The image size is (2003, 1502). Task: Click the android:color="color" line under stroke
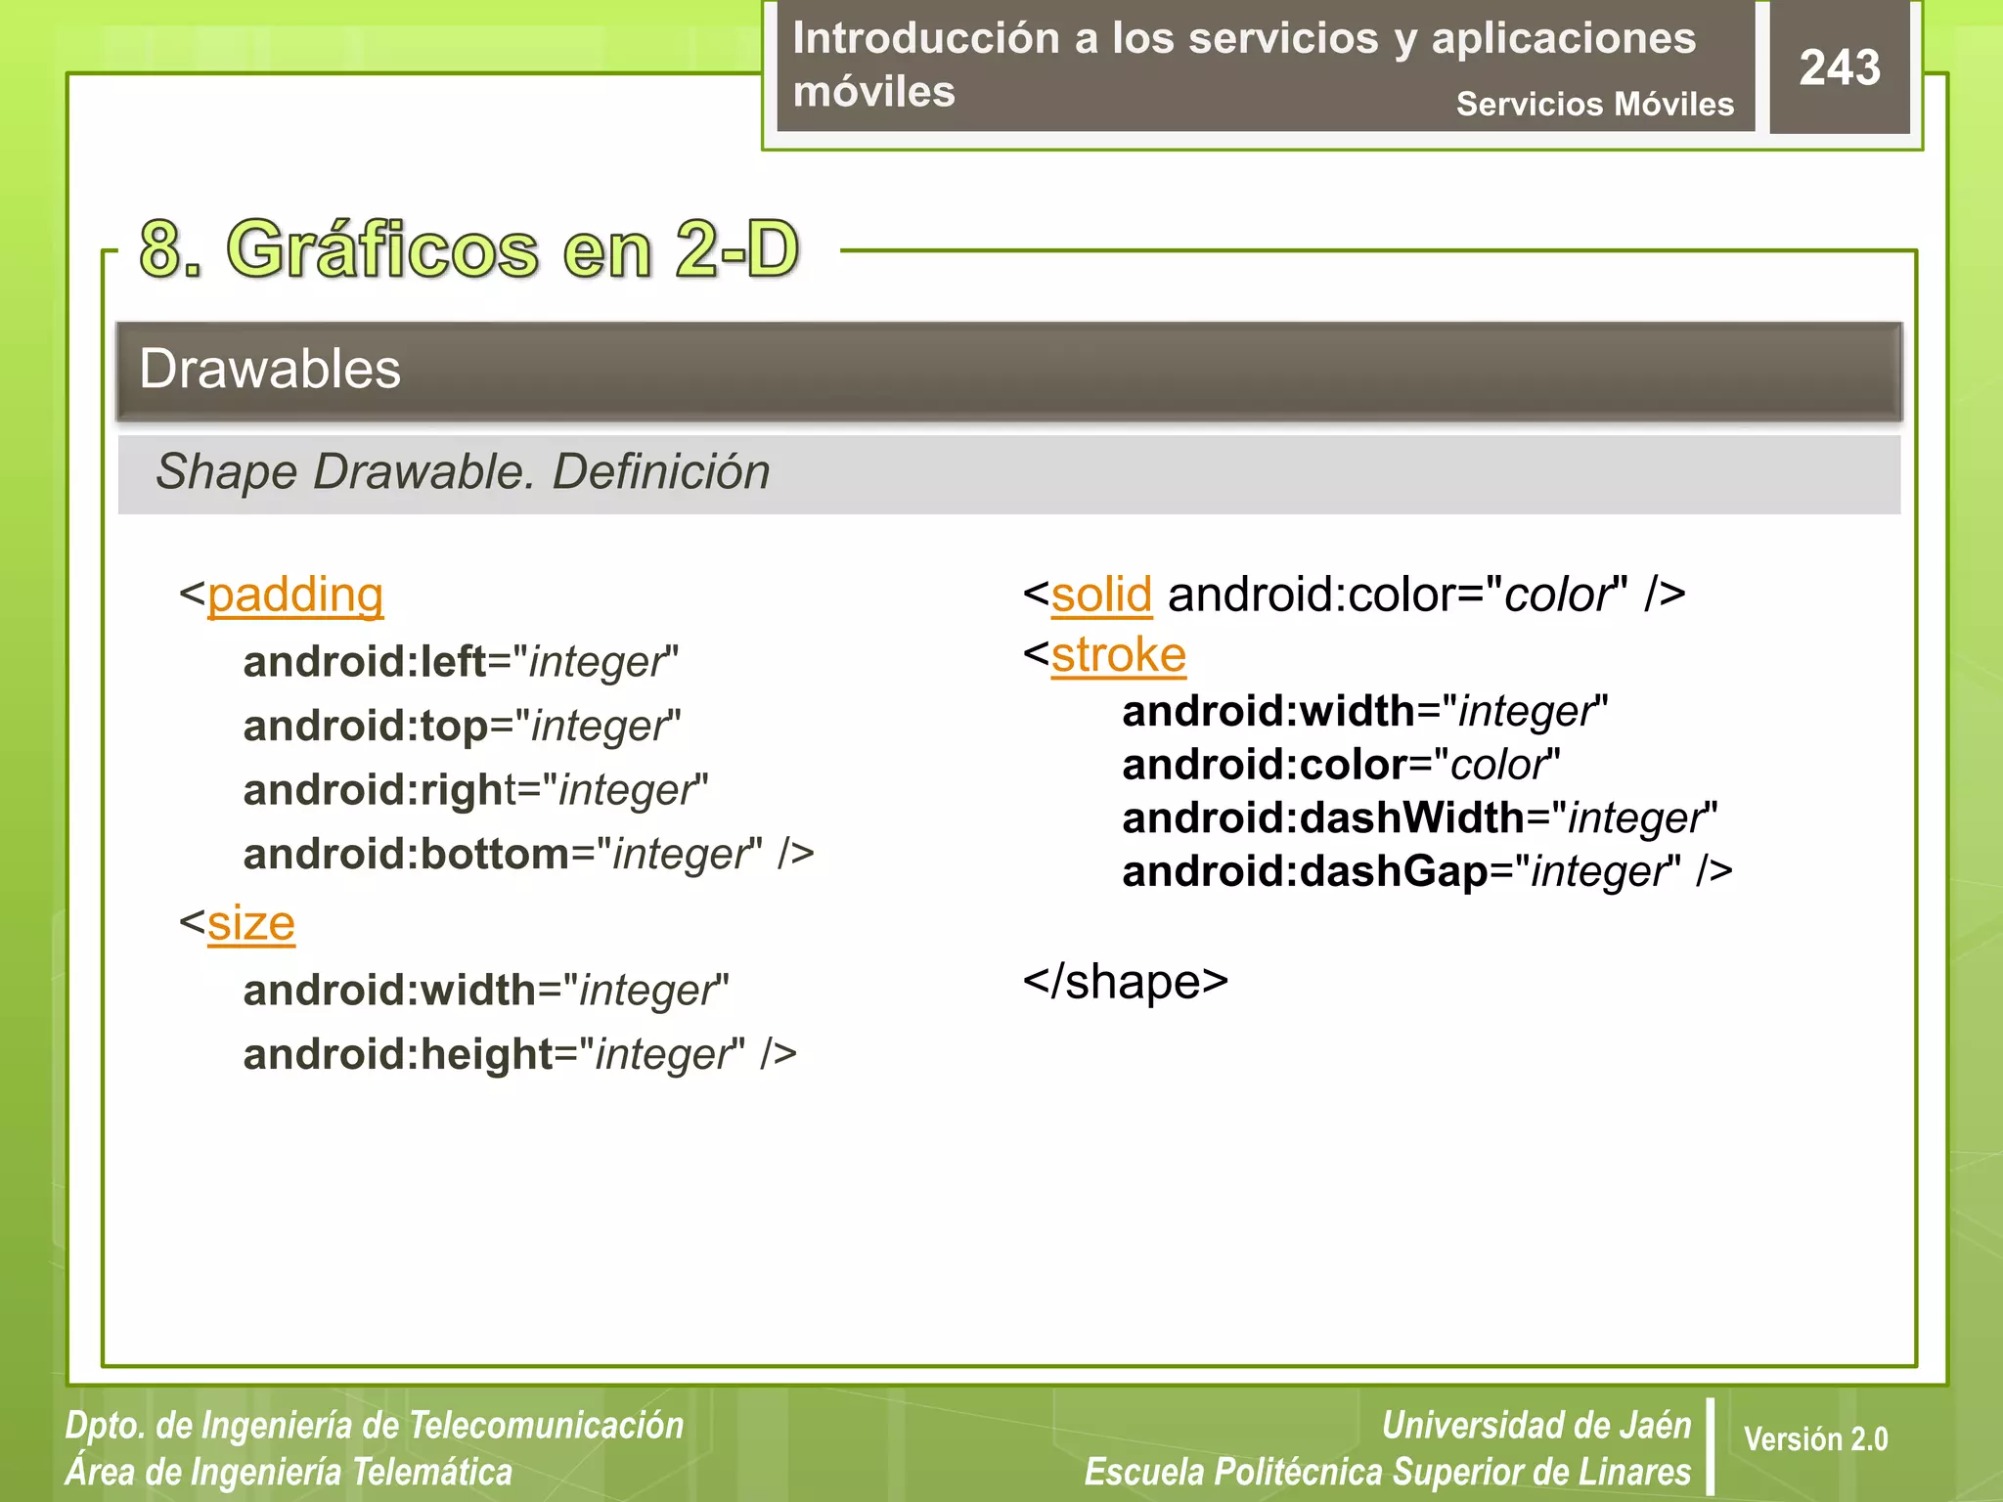(1342, 765)
